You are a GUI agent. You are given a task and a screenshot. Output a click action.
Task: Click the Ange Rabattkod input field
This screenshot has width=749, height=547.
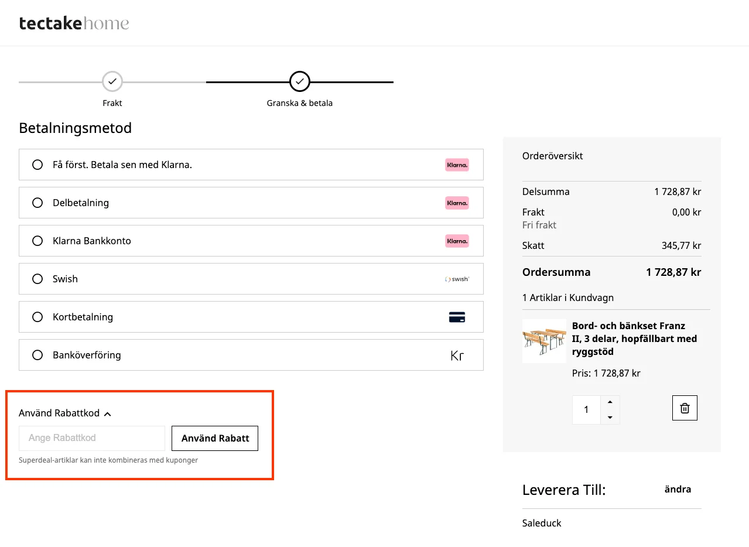pos(92,439)
